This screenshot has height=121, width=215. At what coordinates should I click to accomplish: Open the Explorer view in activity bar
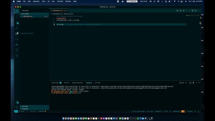[17, 11]
